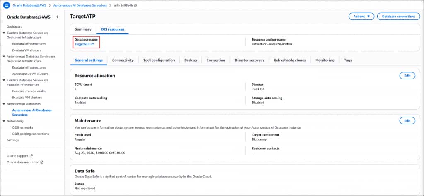Open Exadata infrastructures under Exadata Dedicated Infrastructure

coord(29,44)
